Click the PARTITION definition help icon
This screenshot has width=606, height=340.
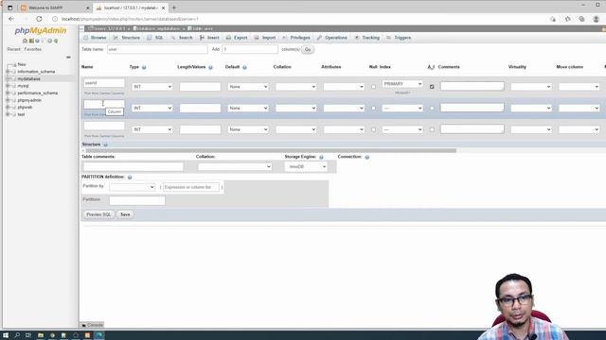coord(130,178)
